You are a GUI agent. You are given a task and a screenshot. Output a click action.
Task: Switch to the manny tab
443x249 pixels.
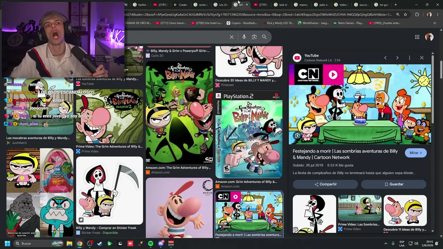(300, 5)
